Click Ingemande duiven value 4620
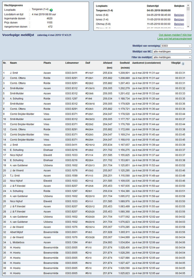This screenshot has height=278, width=194. click(50, 19)
